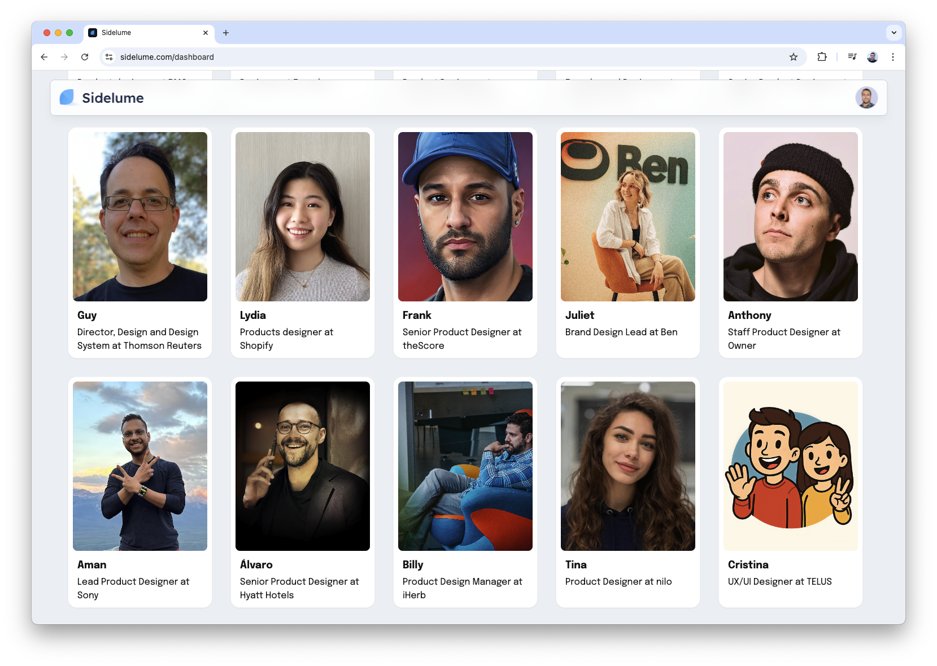Select 'Staff Product Designer at Owner' text
Viewport: 937px width, 666px height.
pyautogui.click(x=784, y=339)
